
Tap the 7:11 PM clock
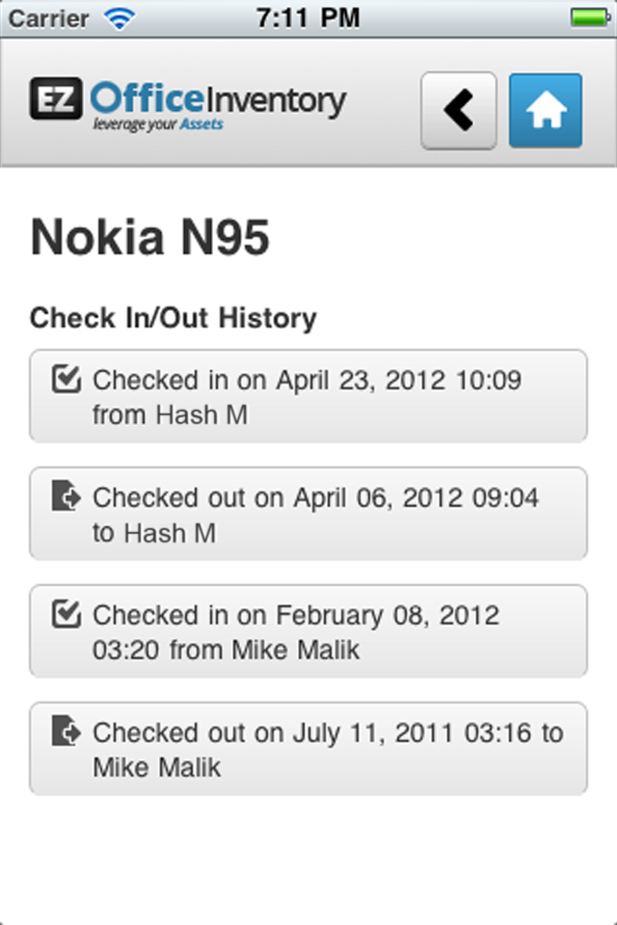point(308,18)
